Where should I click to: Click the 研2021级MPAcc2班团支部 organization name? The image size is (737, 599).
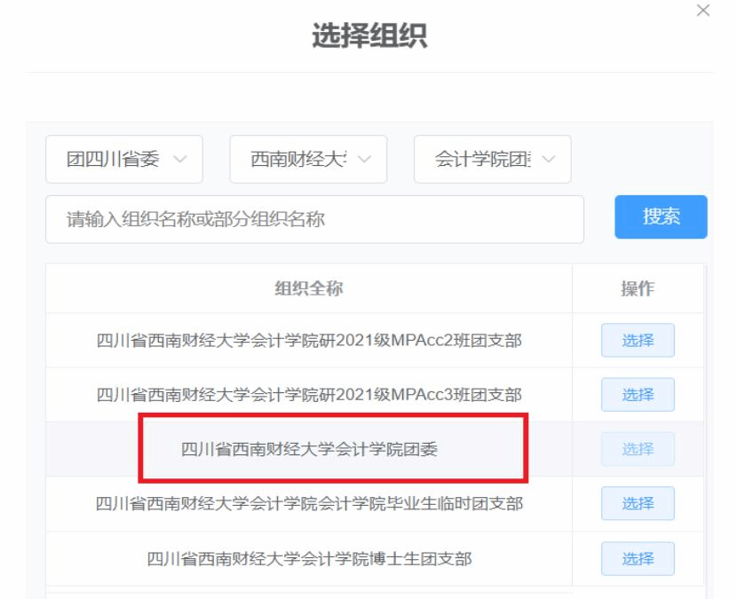(x=308, y=341)
